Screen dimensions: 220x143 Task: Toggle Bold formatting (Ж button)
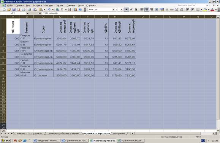tap(127, 9)
